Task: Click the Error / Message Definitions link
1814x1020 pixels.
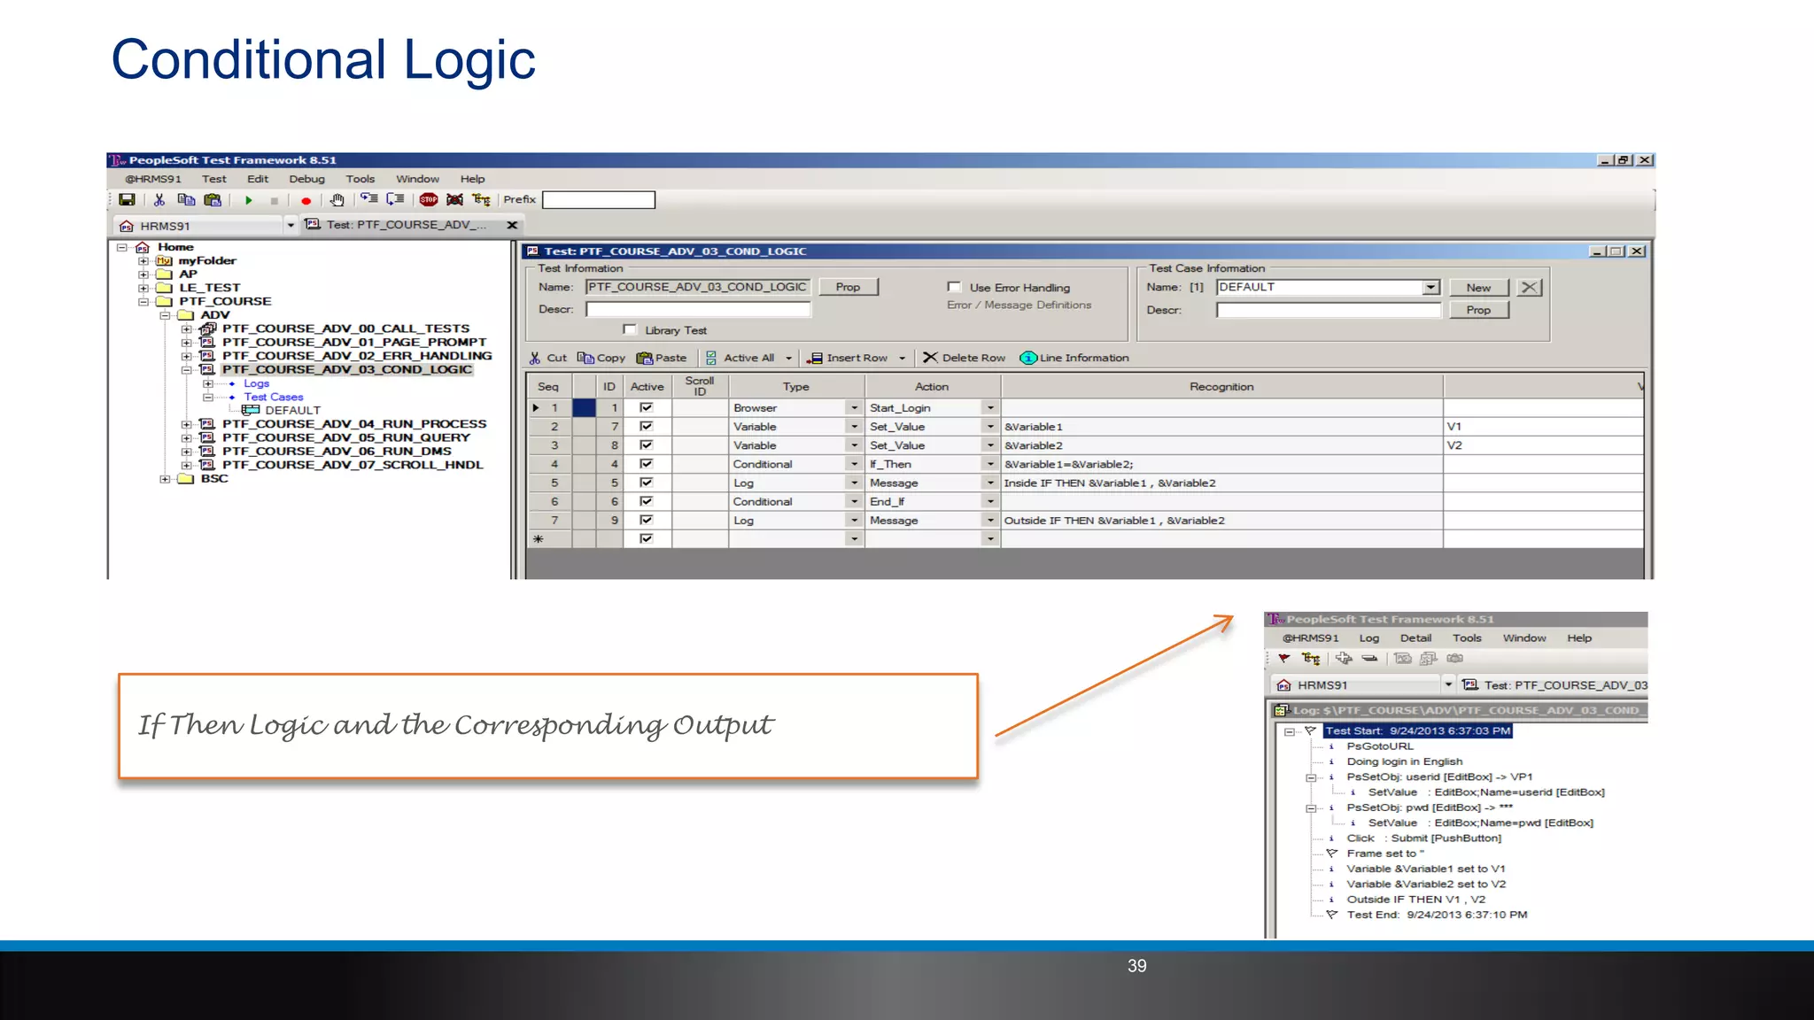Action: (1019, 305)
